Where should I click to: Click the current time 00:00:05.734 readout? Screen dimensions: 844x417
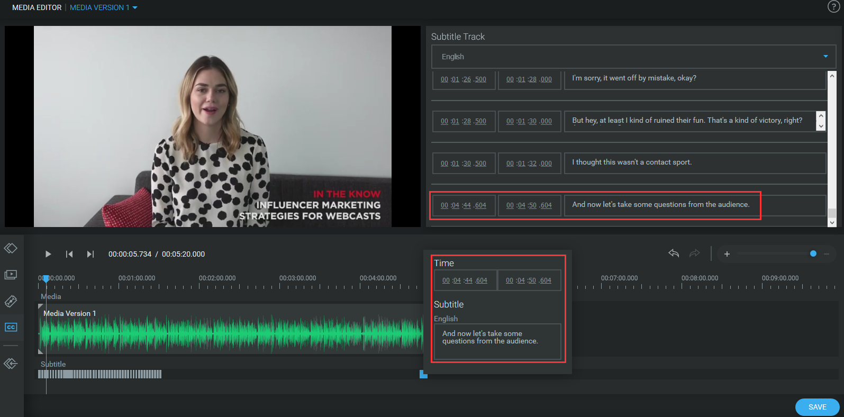pyautogui.click(x=130, y=254)
